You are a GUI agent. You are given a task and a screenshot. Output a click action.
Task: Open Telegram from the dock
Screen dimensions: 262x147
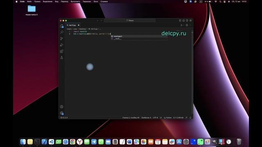94,142
